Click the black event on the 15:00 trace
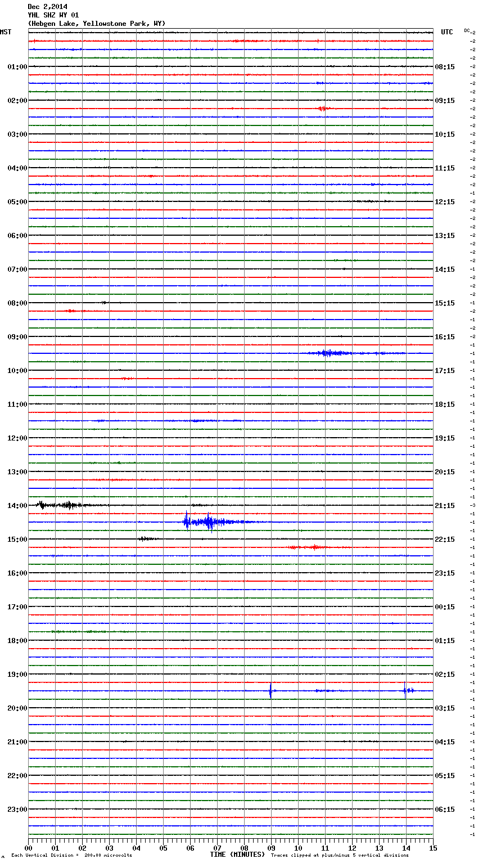Image resolution: width=478 pixels, height=863 pixels. 147,539
